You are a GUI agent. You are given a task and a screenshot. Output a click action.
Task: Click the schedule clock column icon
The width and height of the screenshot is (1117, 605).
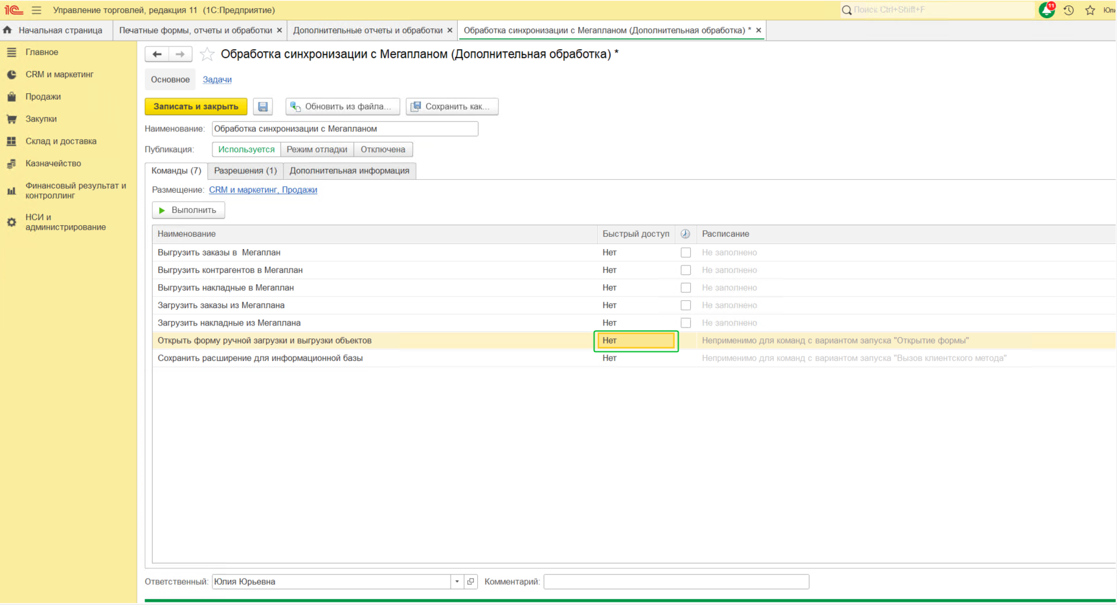(685, 234)
